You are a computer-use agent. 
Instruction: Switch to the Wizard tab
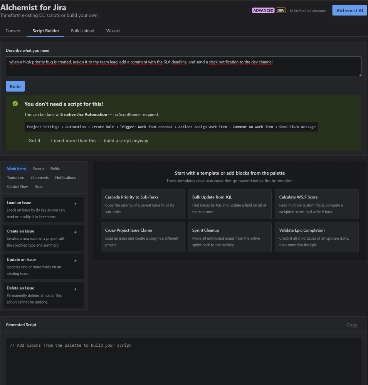tap(113, 30)
